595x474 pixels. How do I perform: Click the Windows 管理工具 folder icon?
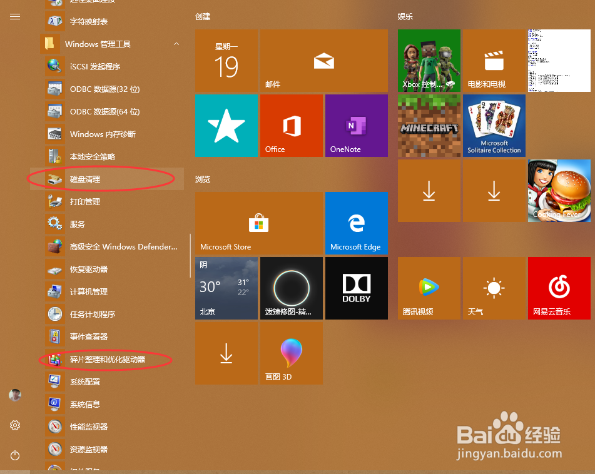[49, 44]
